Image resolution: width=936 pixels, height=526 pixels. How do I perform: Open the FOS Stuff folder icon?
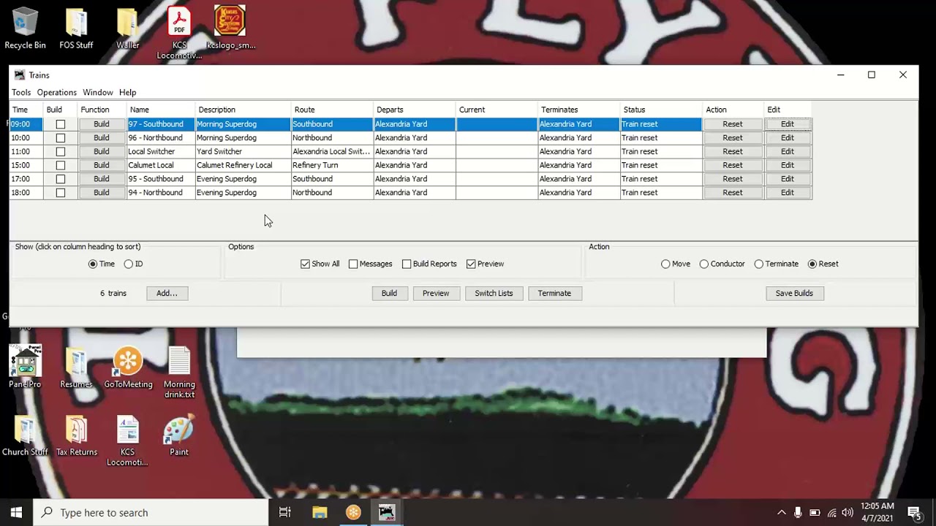pos(76,29)
